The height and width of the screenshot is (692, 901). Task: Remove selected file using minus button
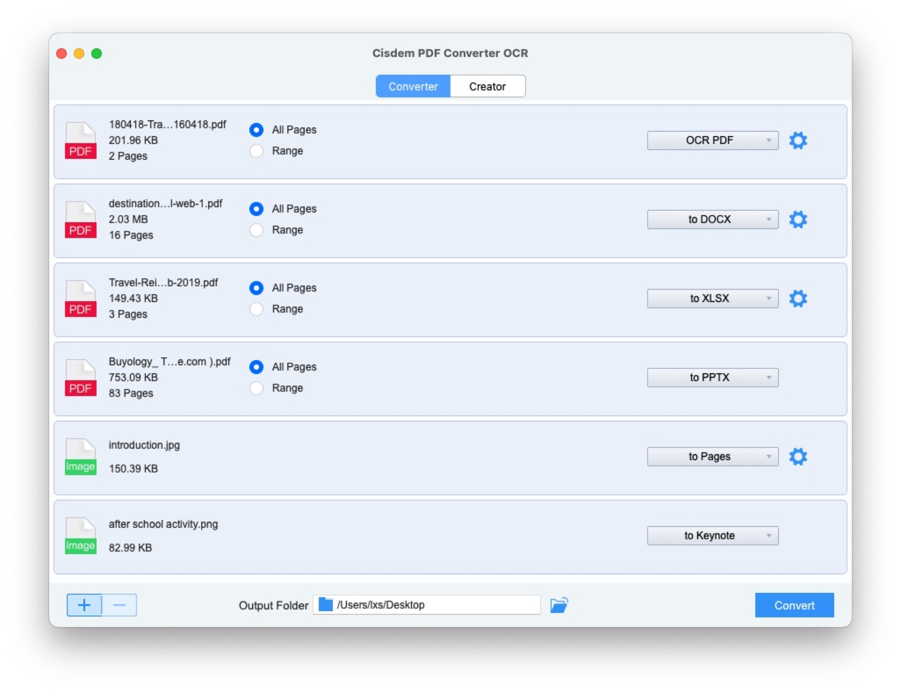[x=119, y=605]
